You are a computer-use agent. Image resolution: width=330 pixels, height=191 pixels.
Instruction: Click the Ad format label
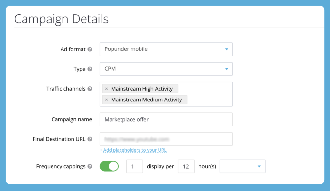click(73, 49)
